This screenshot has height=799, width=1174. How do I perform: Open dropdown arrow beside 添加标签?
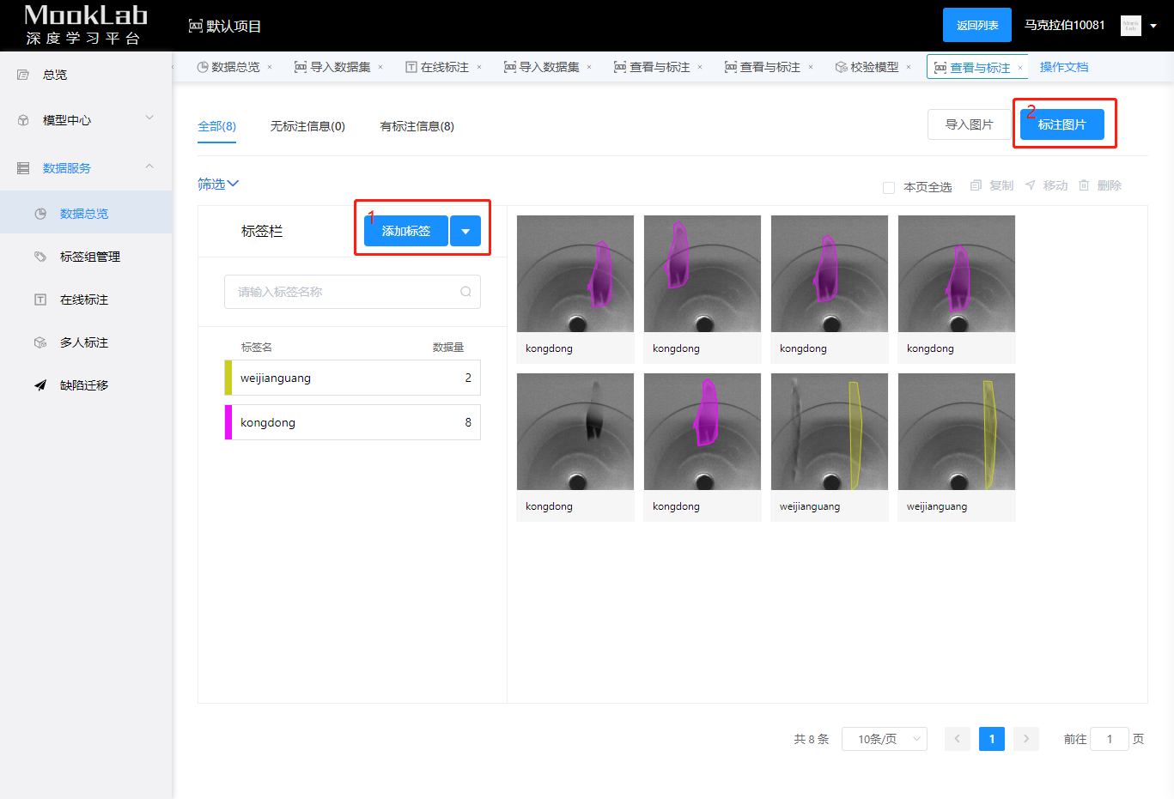(465, 231)
